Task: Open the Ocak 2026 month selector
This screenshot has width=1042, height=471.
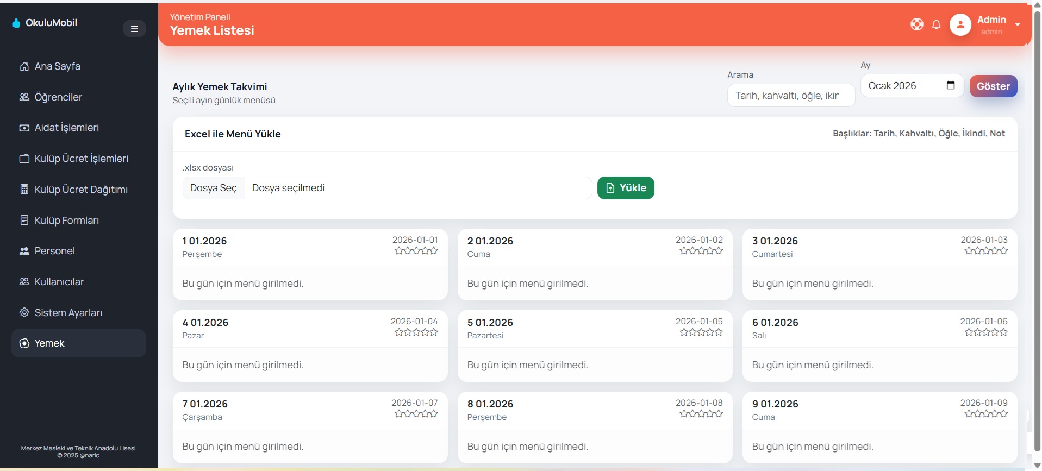Action: pos(904,86)
